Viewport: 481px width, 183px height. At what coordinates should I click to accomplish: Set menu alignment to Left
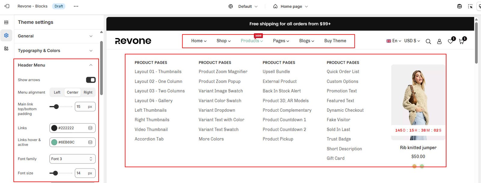[x=57, y=93]
